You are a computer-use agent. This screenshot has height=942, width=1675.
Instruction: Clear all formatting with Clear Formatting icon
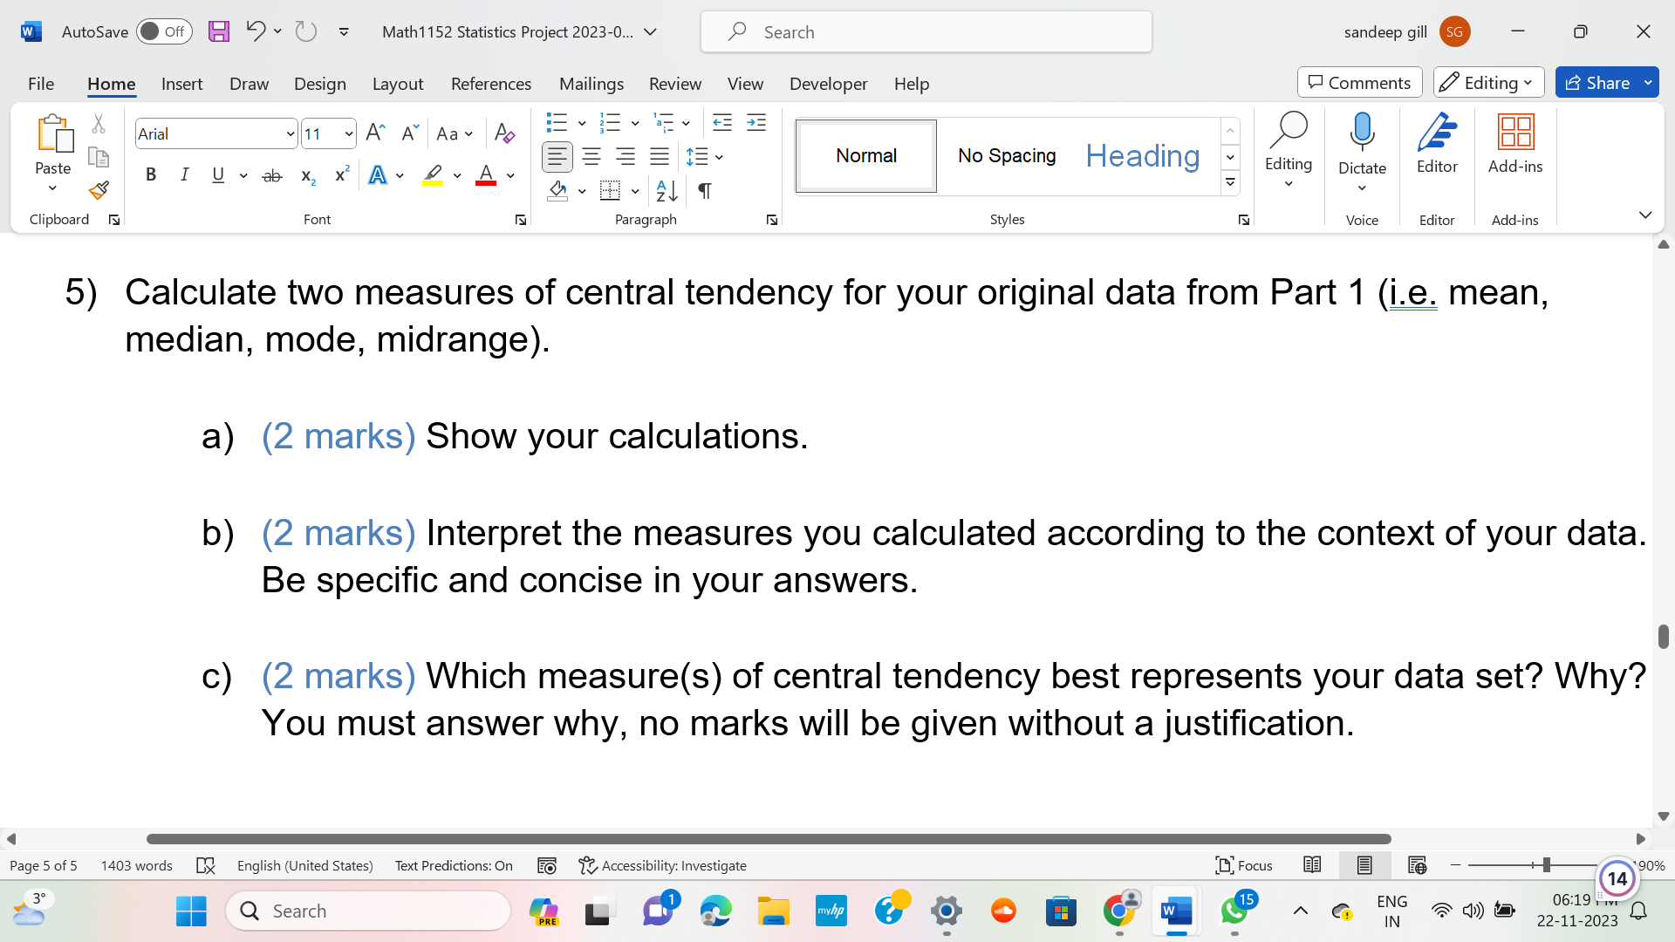[x=504, y=133]
